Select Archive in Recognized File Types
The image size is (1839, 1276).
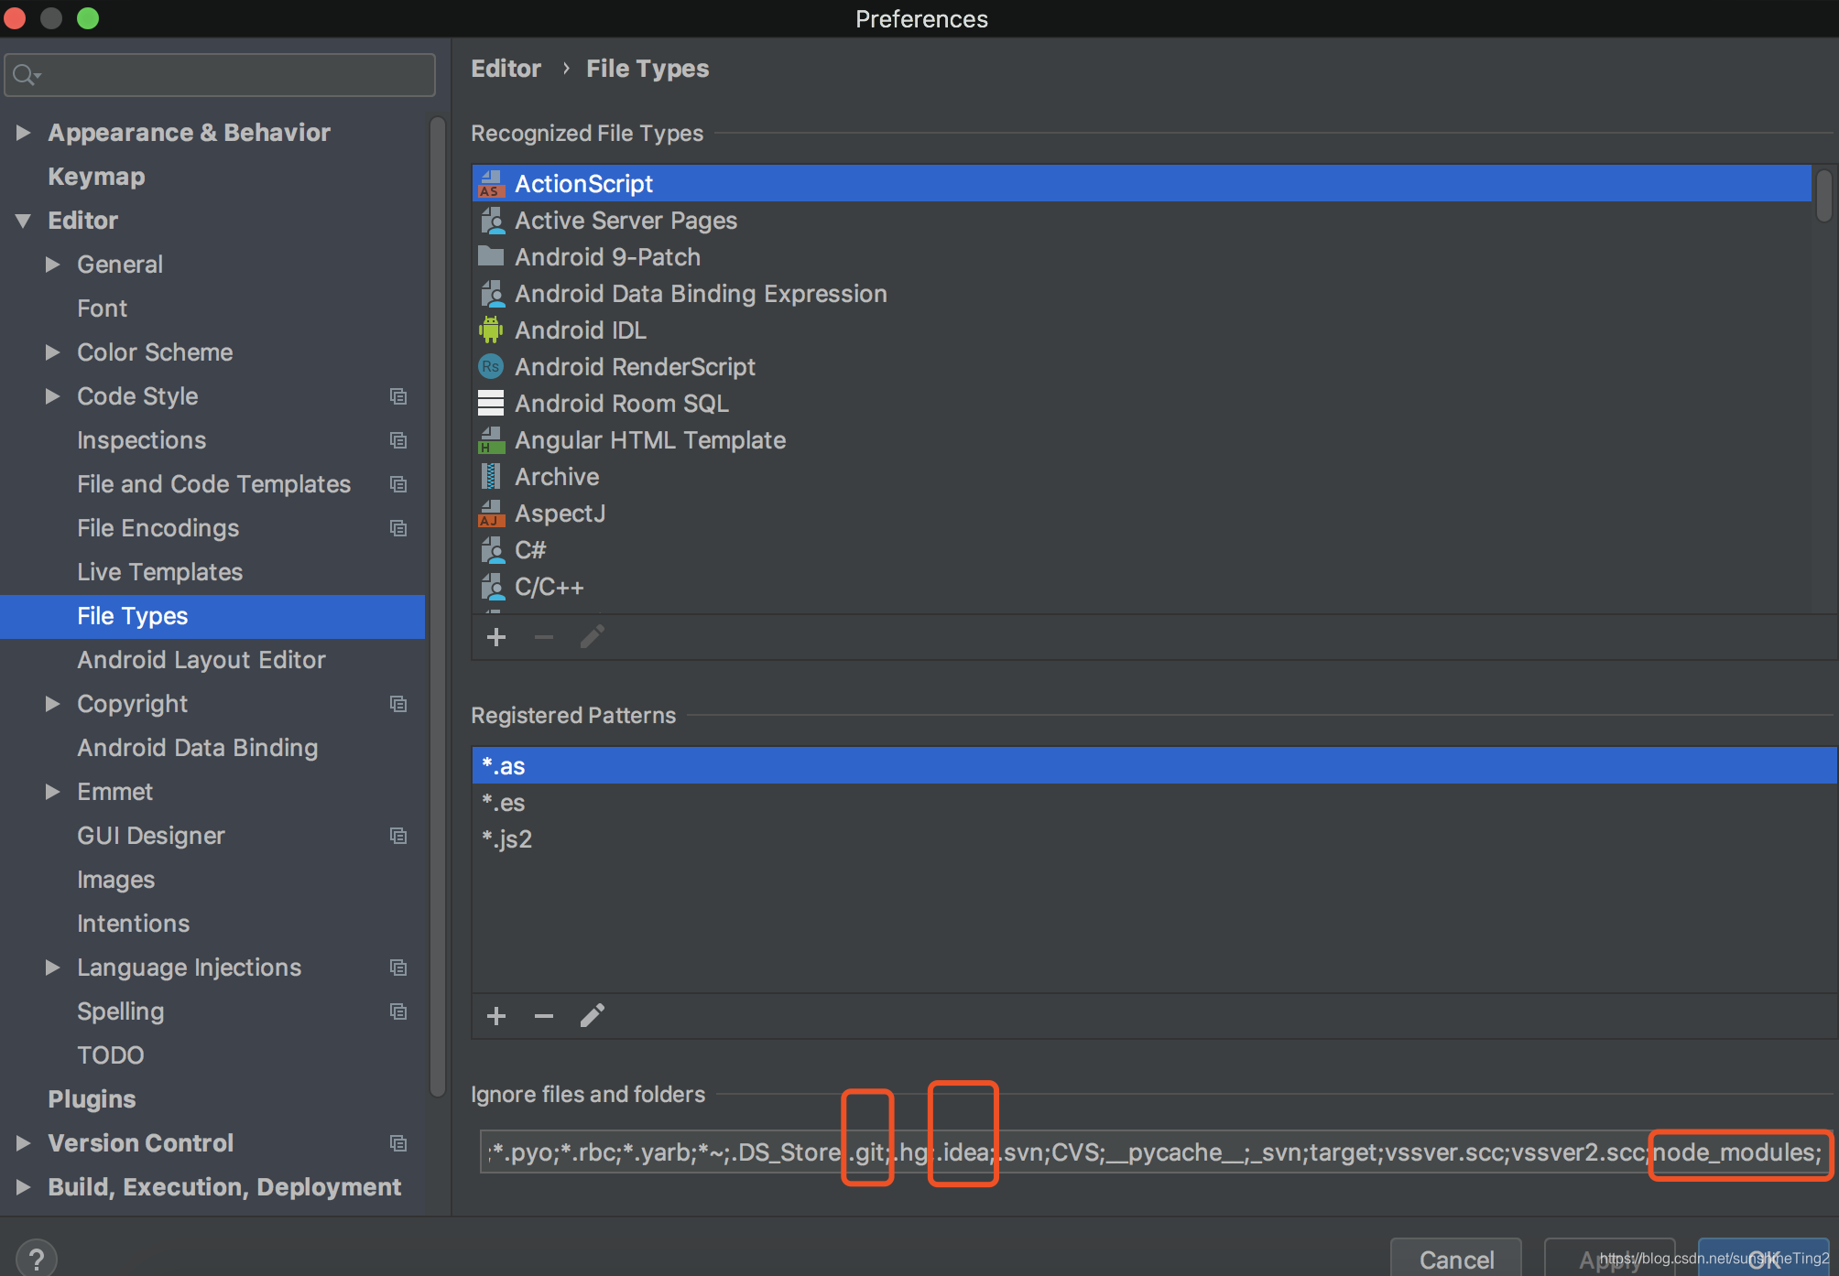pos(557,477)
